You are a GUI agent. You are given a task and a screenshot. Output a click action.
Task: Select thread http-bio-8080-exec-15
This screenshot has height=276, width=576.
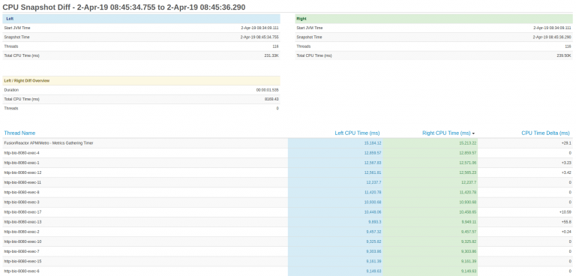(x=22, y=261)
